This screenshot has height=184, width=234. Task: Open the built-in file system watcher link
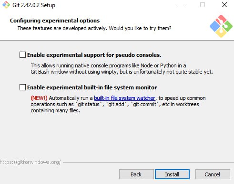(124, 98)
